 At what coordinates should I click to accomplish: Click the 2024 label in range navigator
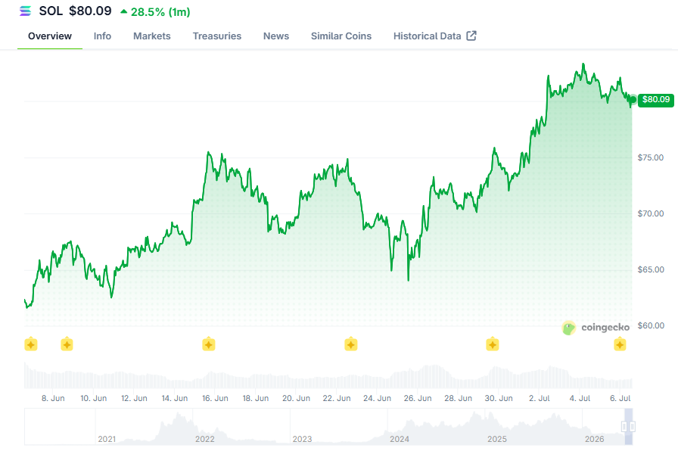[399, 439]
